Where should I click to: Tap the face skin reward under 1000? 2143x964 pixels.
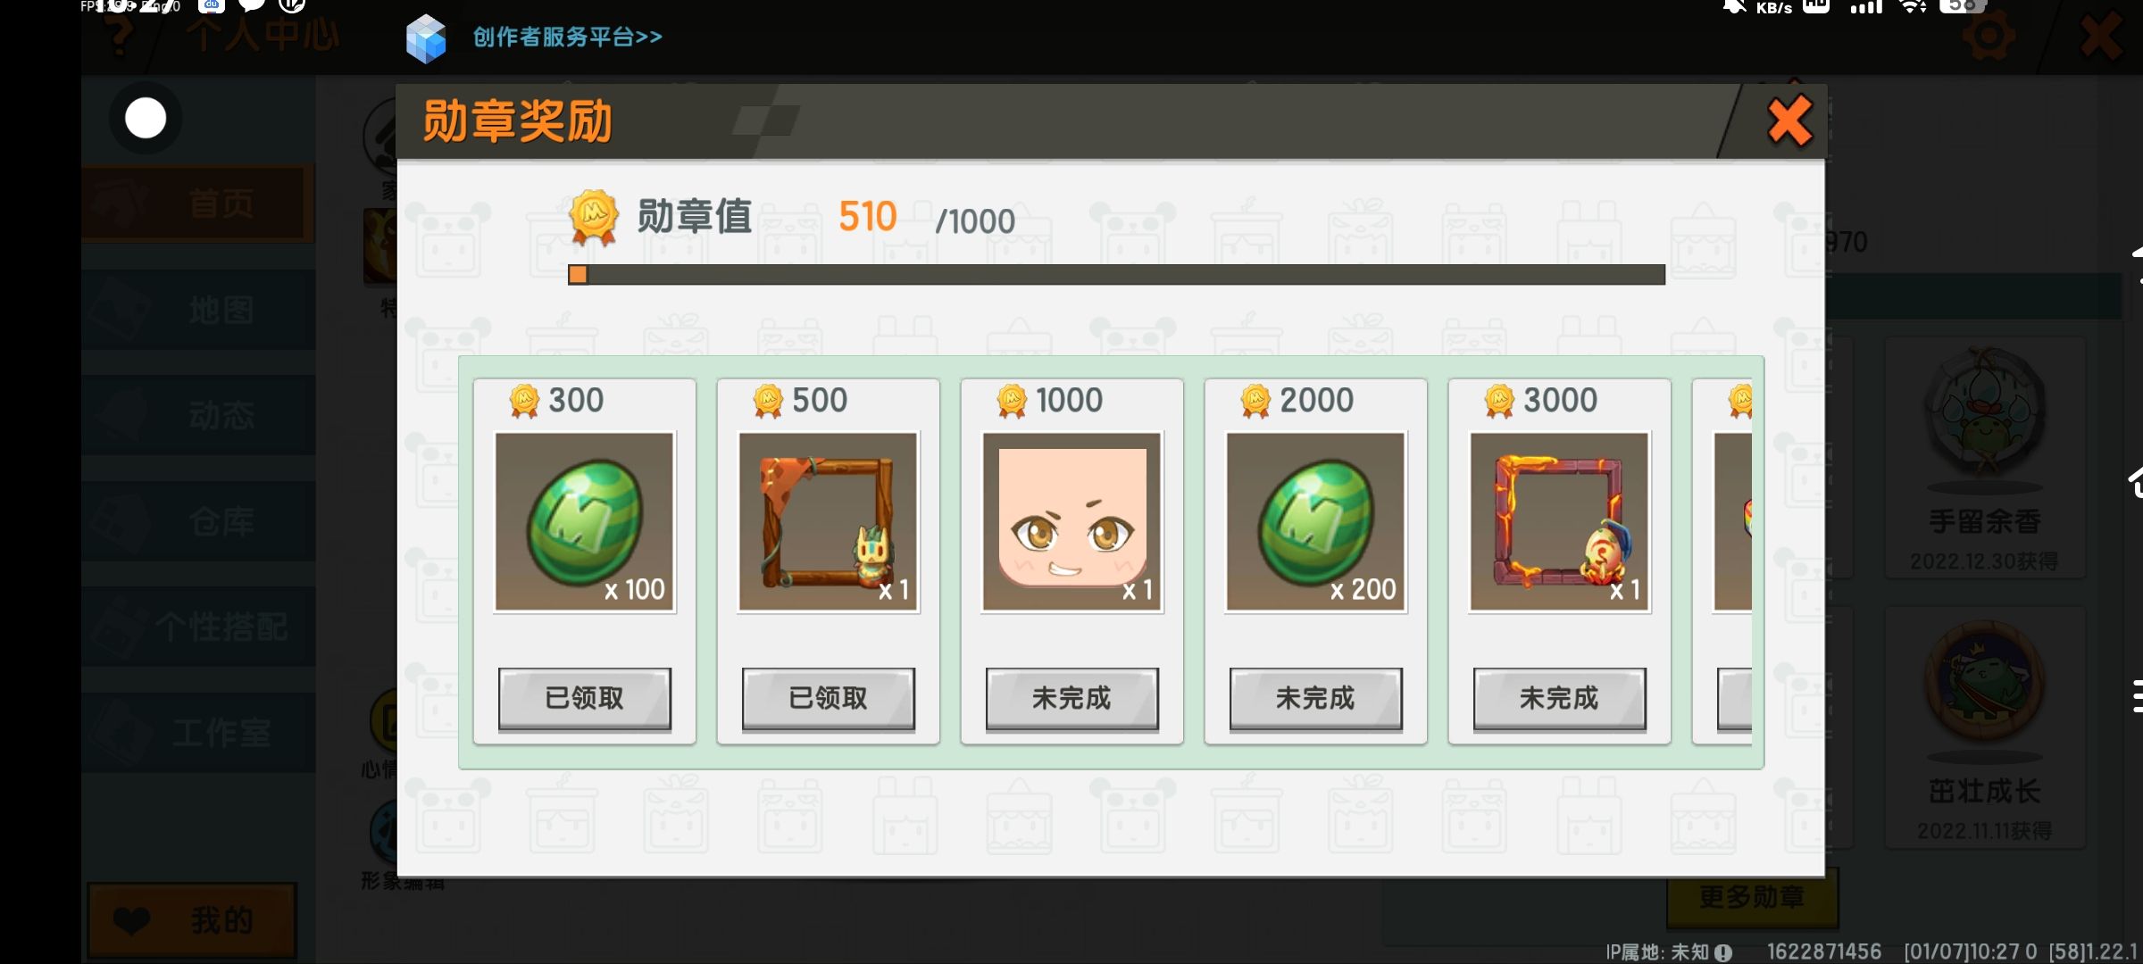1072,522
